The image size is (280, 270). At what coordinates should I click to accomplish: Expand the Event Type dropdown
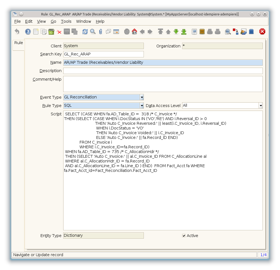(x=142, y=97)
